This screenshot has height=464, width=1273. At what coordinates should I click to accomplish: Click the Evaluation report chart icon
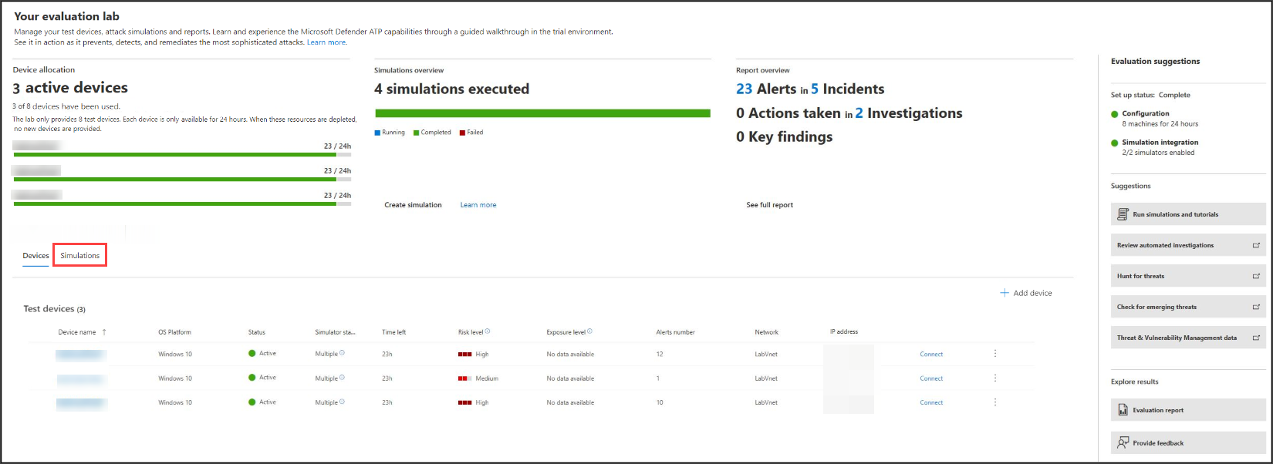coord(1123,410)
